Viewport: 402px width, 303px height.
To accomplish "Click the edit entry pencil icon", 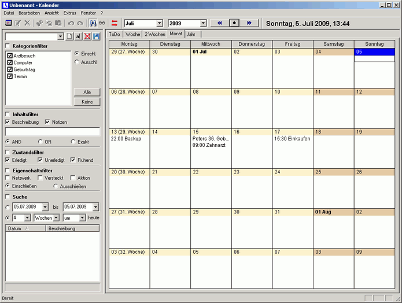I will pos(18,23).
